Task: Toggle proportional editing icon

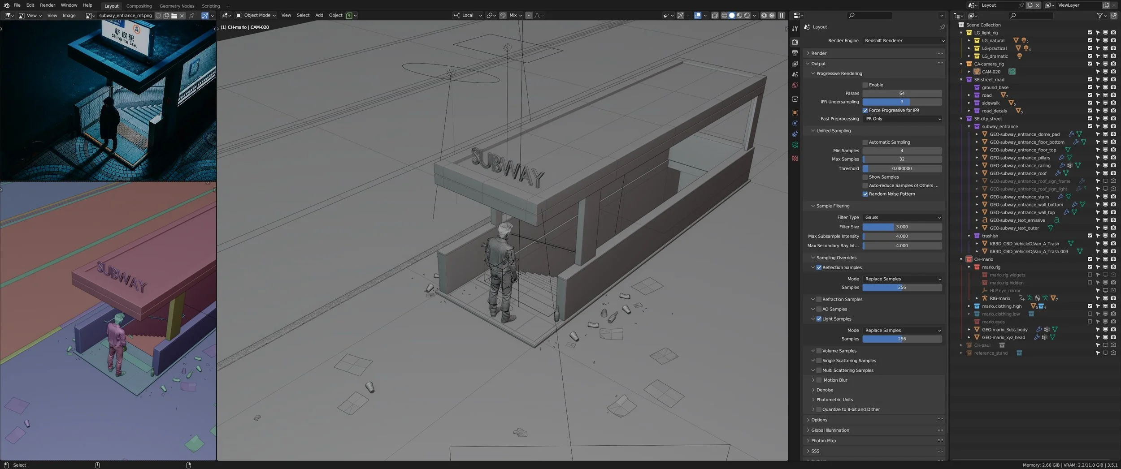Action: pos(529,15)
